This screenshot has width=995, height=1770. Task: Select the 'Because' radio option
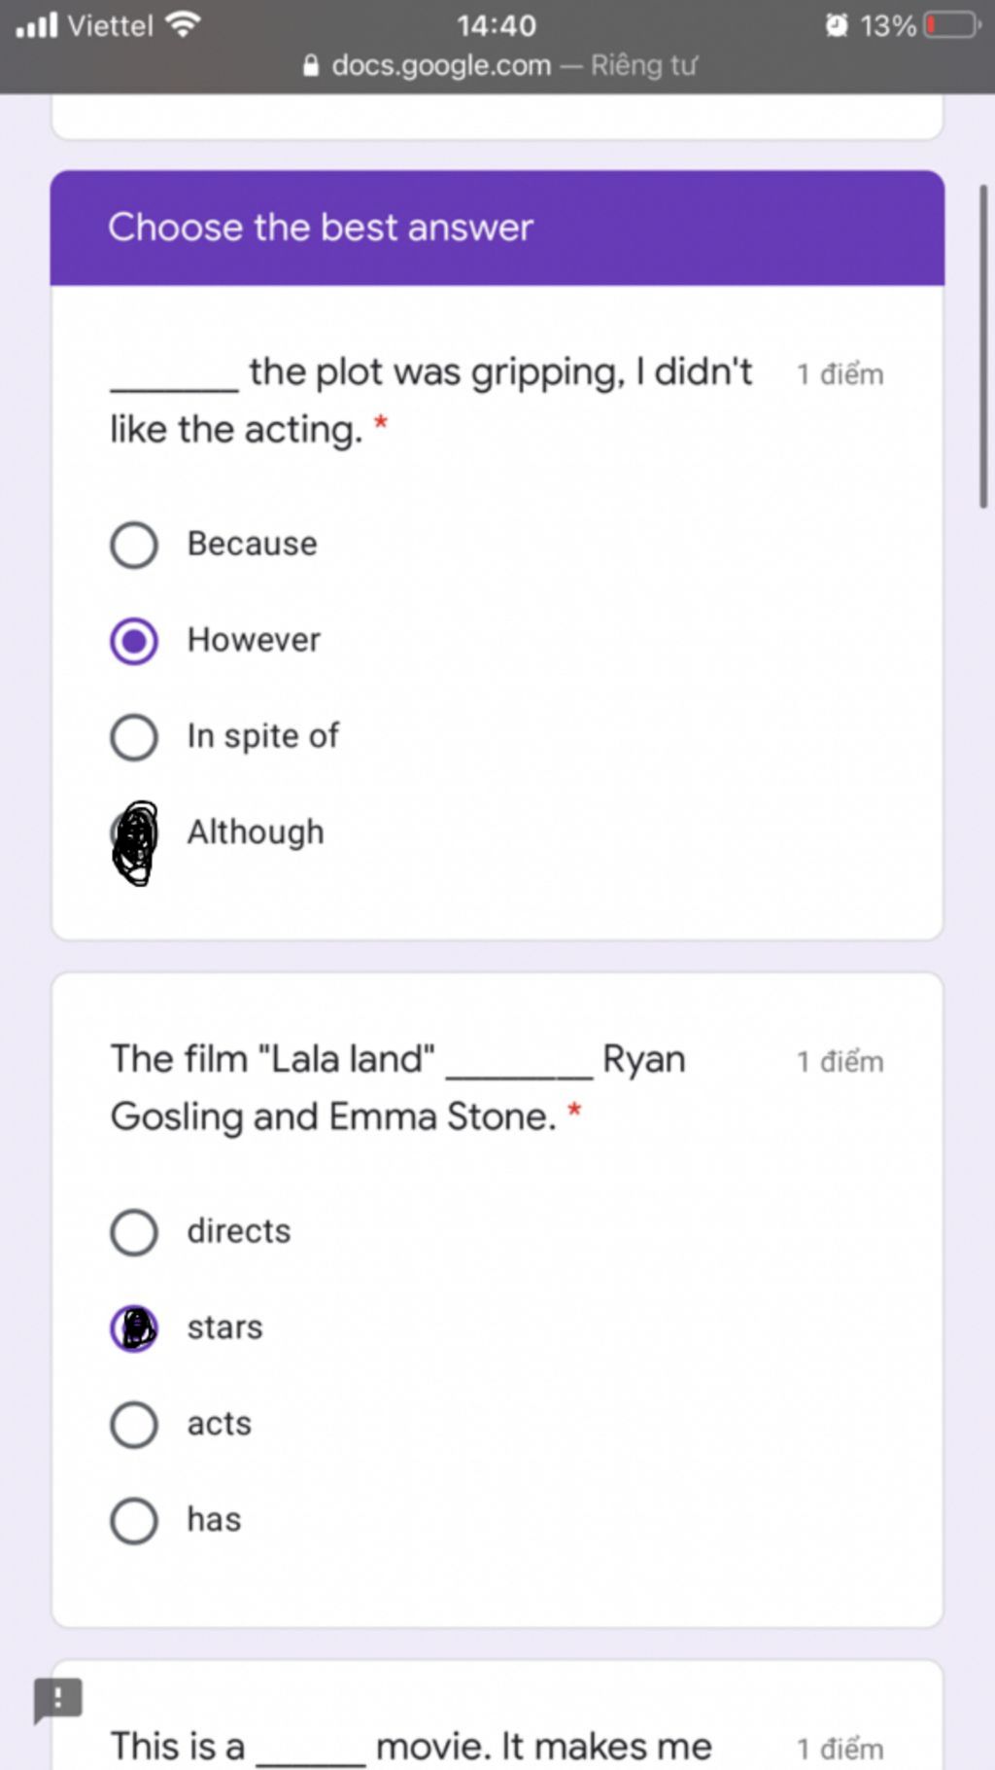click(134, 545)
